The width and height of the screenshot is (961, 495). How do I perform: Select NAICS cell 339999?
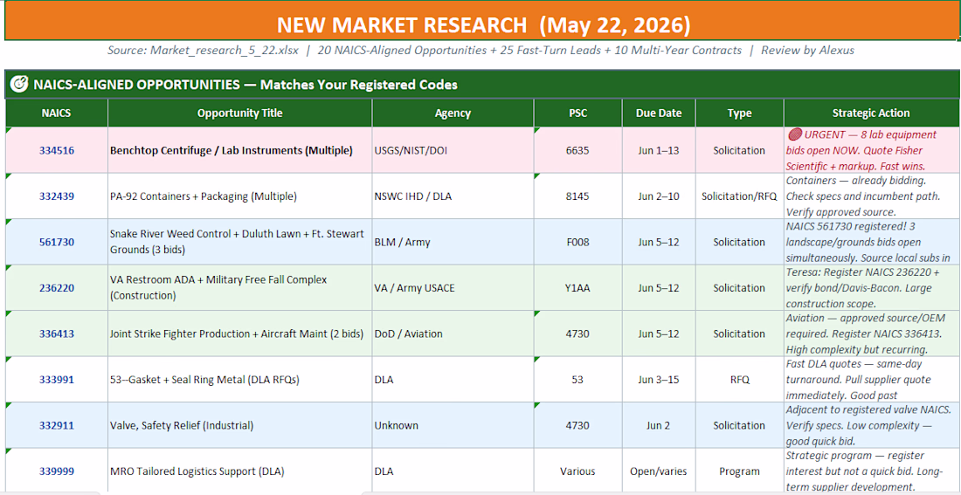pos(57,471)
